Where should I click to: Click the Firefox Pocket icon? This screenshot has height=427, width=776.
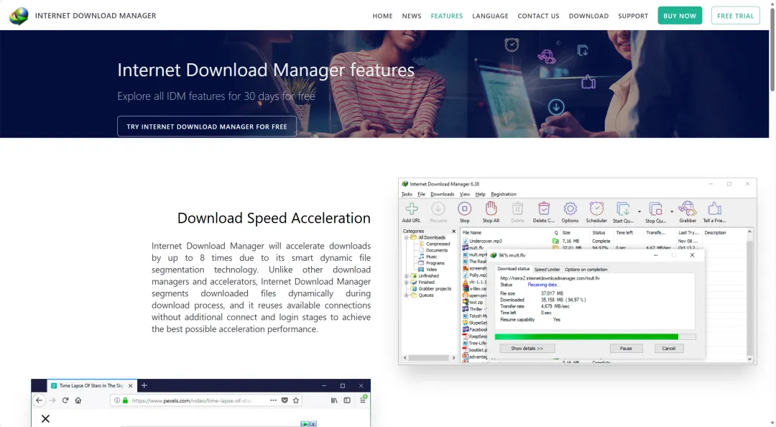285,400
